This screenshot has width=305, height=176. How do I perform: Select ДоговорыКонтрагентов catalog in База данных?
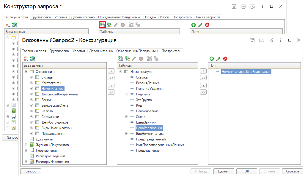coord(59,94)
